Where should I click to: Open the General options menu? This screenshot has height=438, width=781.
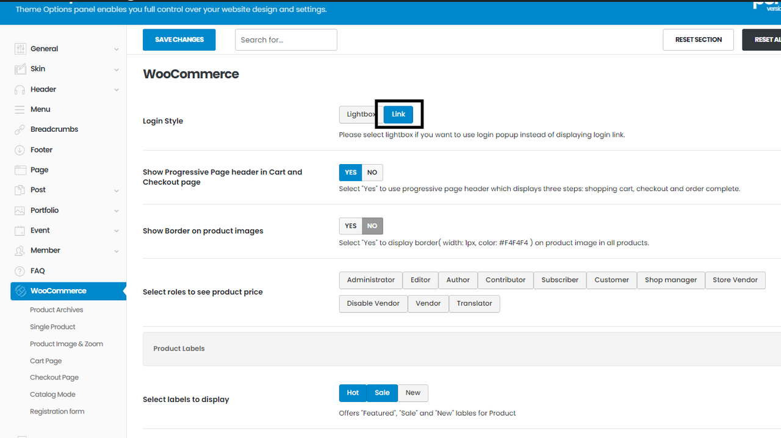[45, 49]
